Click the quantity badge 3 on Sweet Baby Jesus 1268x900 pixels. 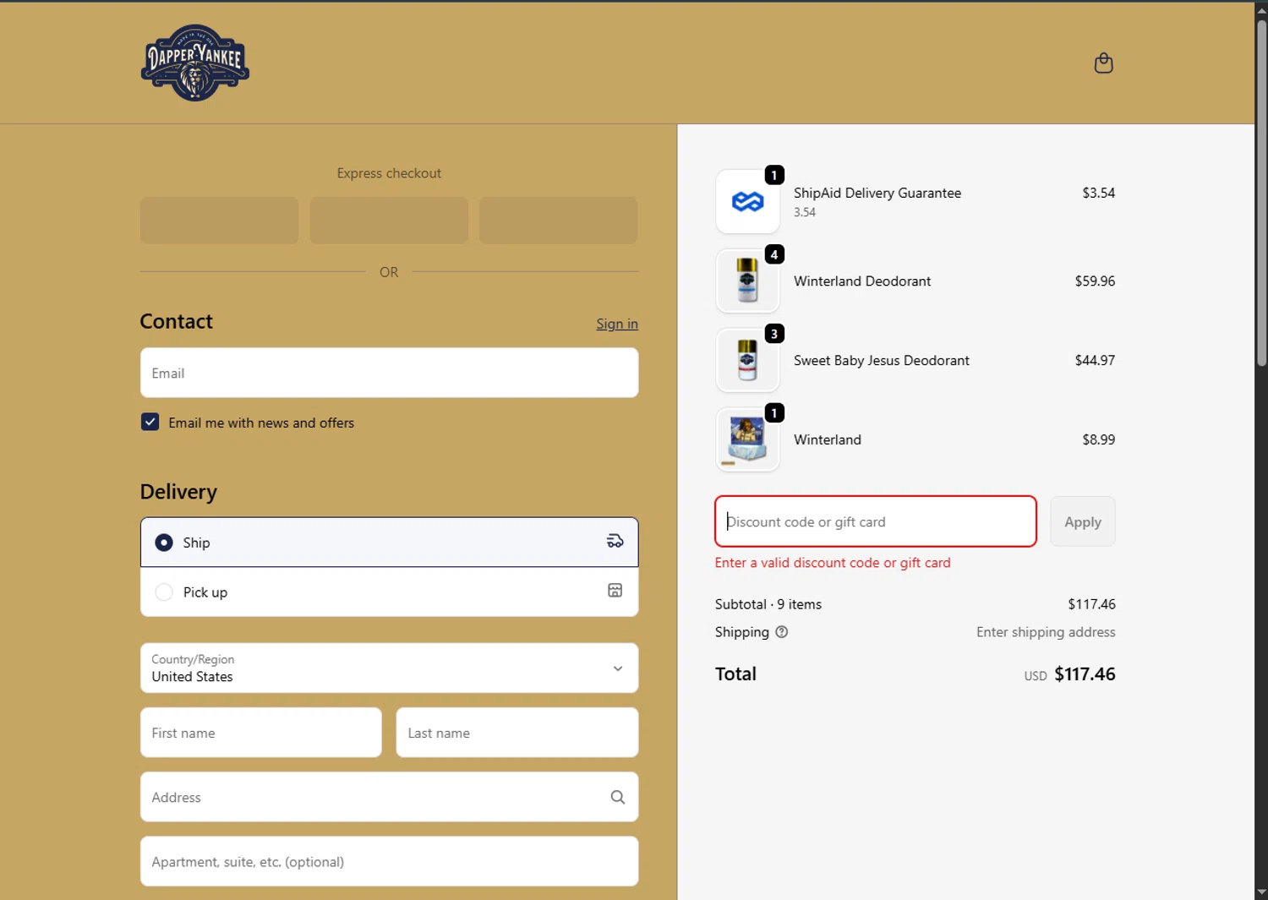click(774, 334)
